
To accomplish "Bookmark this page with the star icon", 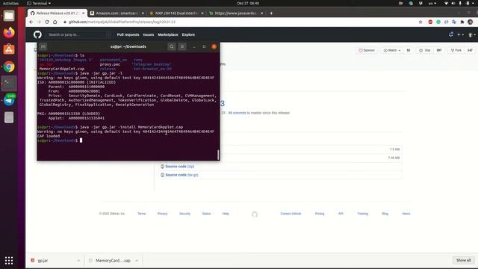I will [420, 22].
